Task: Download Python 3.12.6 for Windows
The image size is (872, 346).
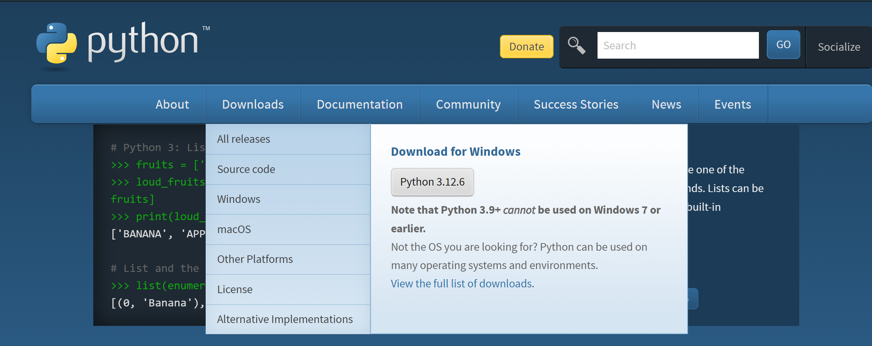Action: (432, 182)
